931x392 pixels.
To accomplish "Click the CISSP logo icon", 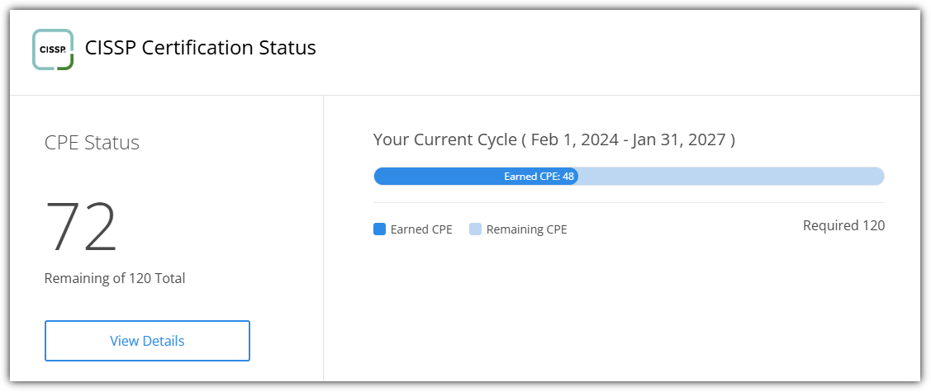I will [53, 50].
